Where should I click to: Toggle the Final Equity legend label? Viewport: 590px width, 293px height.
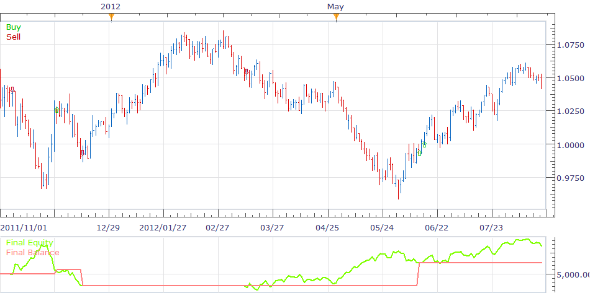point(29,243)
